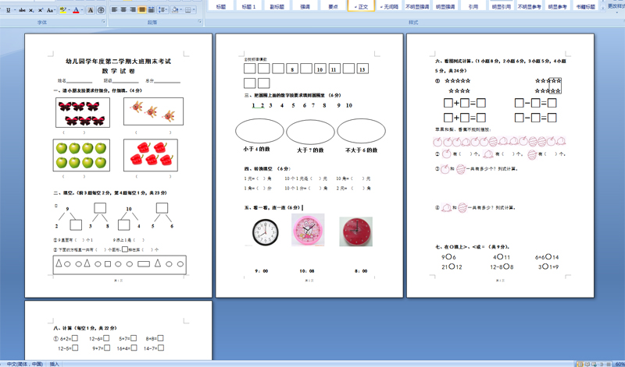Select the red clock image
The image size is (625, 367).
pos(355,231)
